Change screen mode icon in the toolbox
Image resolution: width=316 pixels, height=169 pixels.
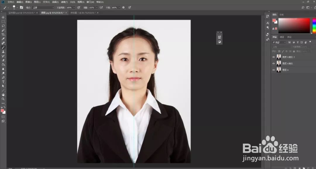click(x=3, y=121)
